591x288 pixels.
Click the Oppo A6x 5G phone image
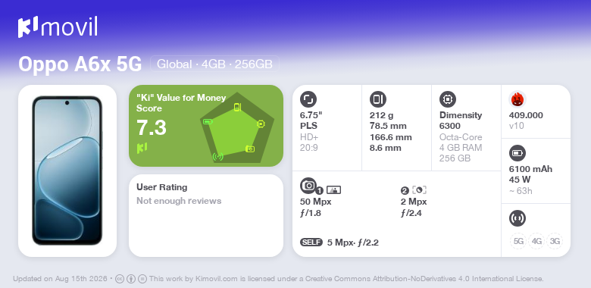click(x=67, y=171)
